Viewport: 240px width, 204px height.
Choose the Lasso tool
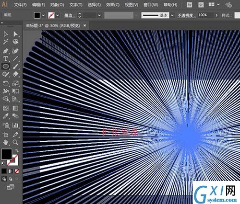[15, 42]
